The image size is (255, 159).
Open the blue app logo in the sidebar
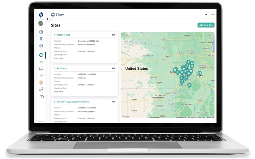click(x=41, y=15)
